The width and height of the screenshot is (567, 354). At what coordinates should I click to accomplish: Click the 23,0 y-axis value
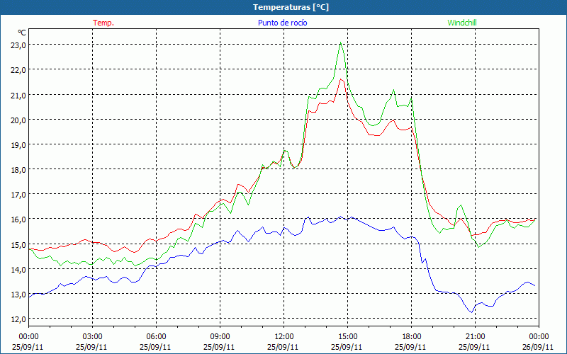[x=19, y=45]
